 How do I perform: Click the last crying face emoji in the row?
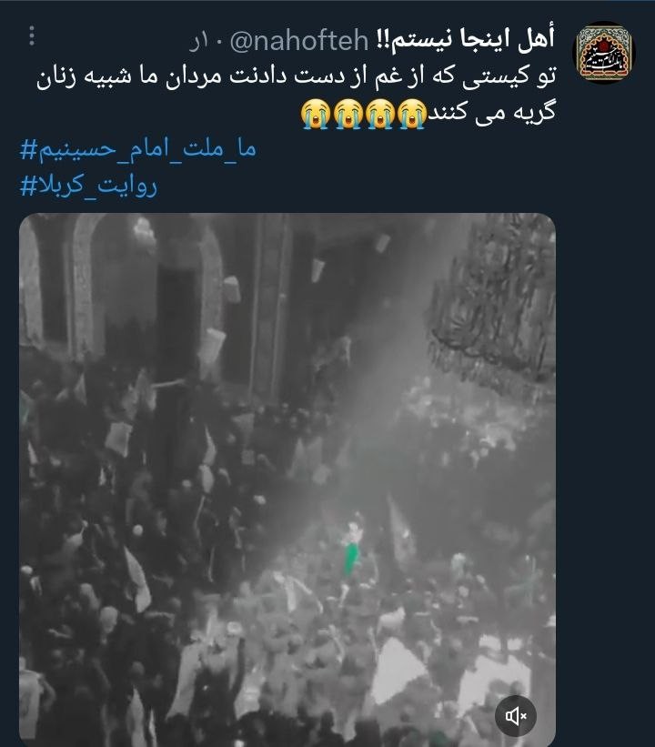(x=316, y=115)
